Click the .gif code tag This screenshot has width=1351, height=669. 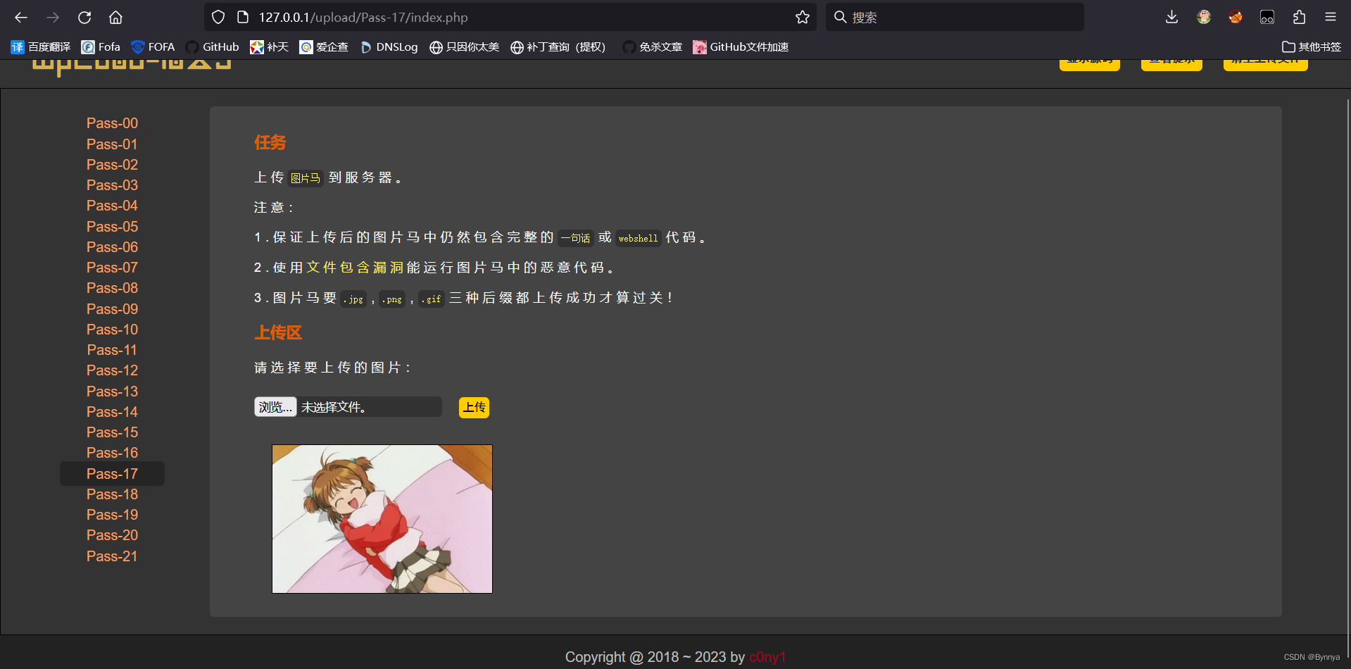(x=431, y=299)
